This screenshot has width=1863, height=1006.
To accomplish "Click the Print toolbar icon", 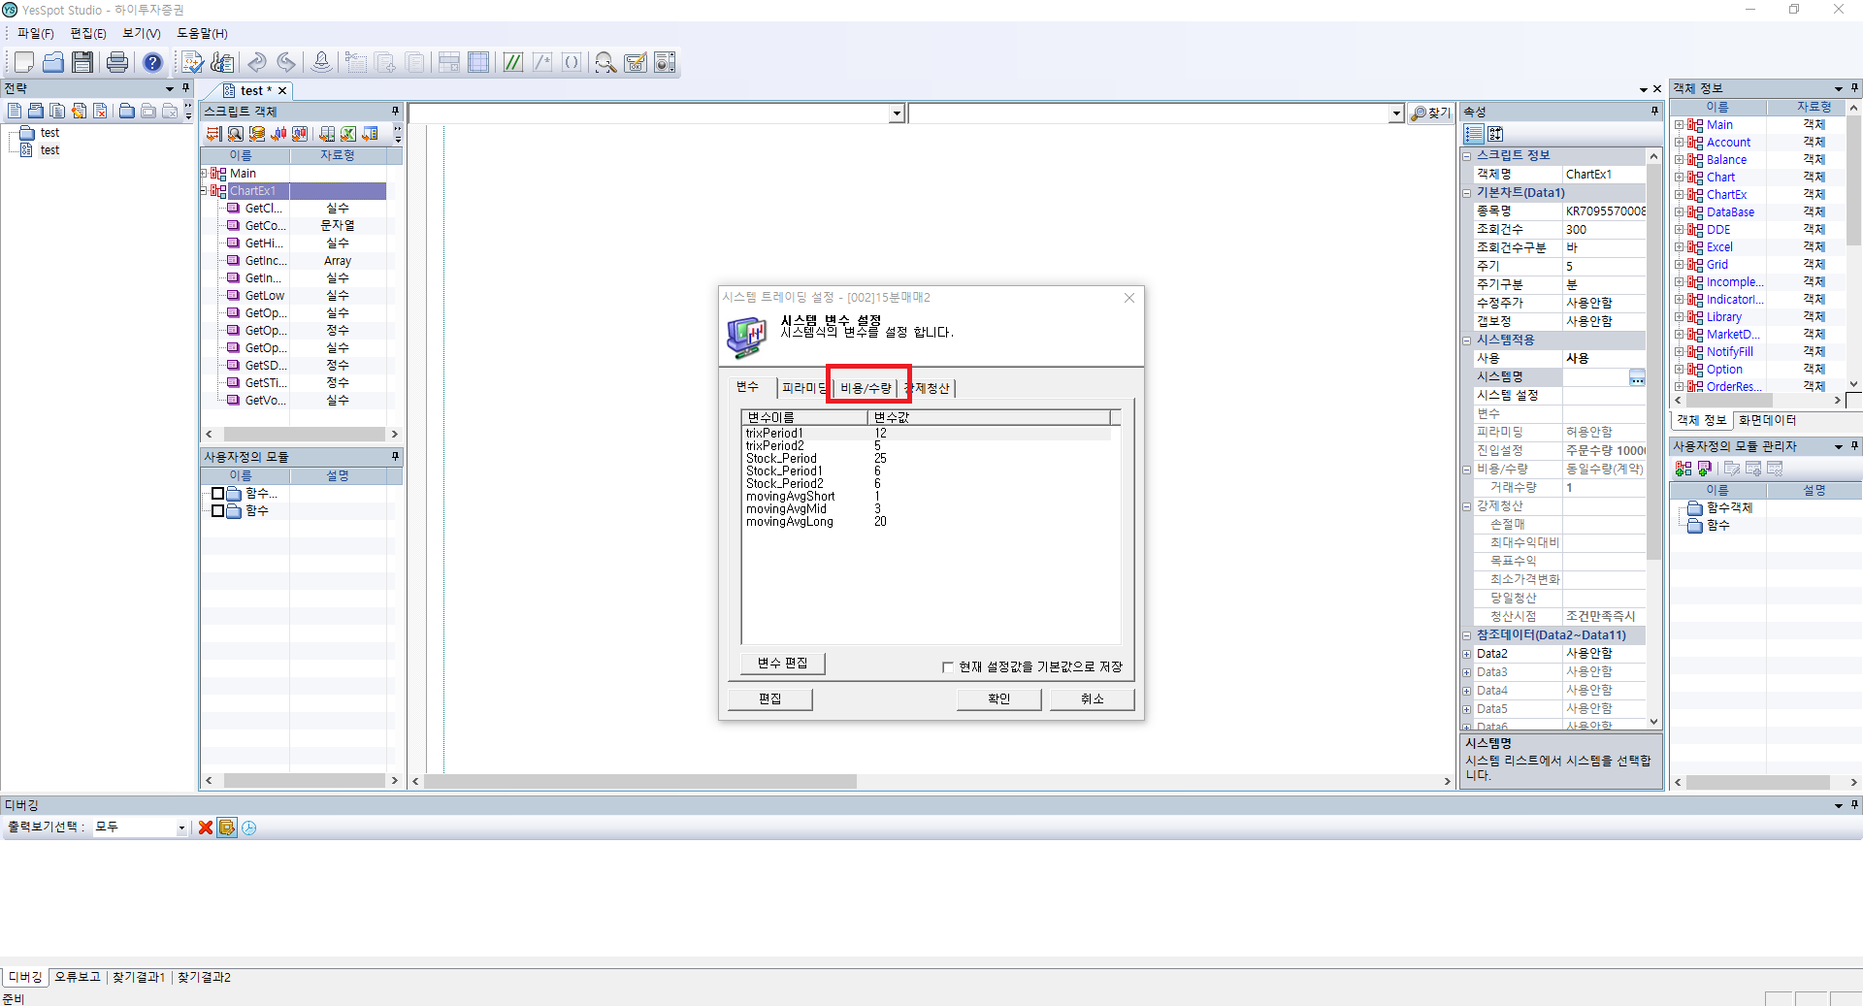I will 117,63.
